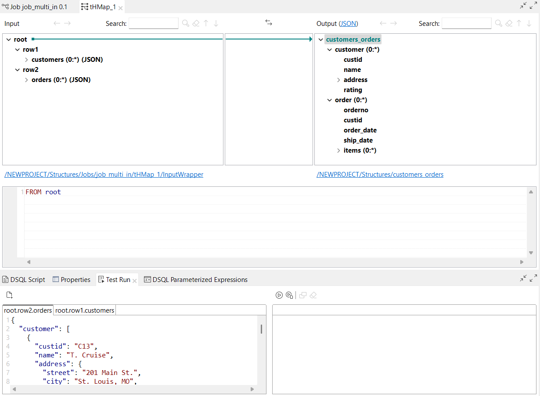
Task: Navigate forward in the Output panel history
Action: [393, 23]
